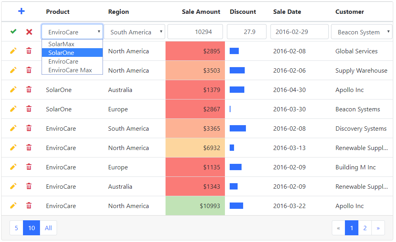Edit the Apollo Inc Australia row with the pencil
Image resolution: width=396 pixels, height=242 pixels.
pos(13,90)
